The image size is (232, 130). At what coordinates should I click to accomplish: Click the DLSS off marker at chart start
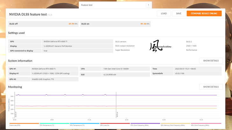click(16, 113)
